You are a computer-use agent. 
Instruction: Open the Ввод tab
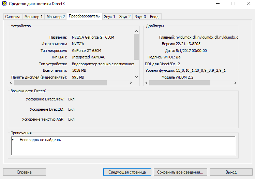[154, 17]
